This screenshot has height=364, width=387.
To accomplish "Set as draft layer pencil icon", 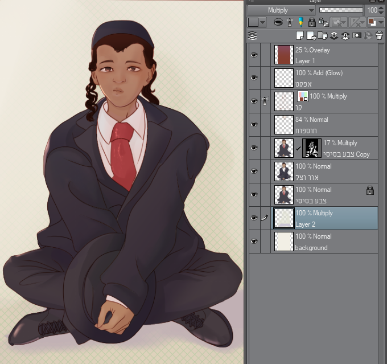I will pyautogui.click(x=300, y=22).
